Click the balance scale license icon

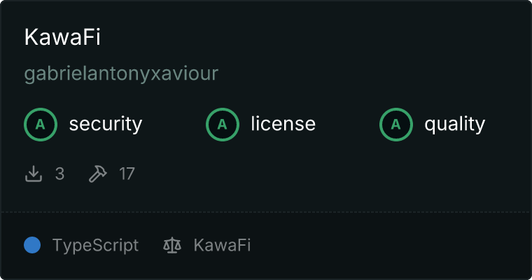tap(172, 245)
